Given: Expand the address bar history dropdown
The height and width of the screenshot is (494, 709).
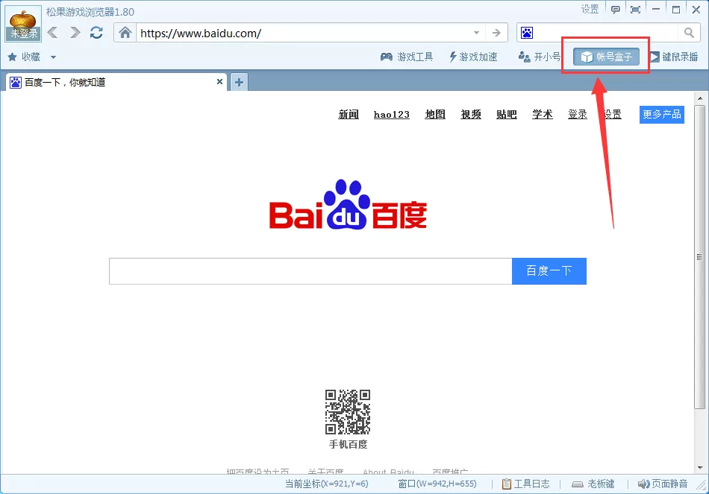Looking at the screenshot, I should (x=476, y=33).
